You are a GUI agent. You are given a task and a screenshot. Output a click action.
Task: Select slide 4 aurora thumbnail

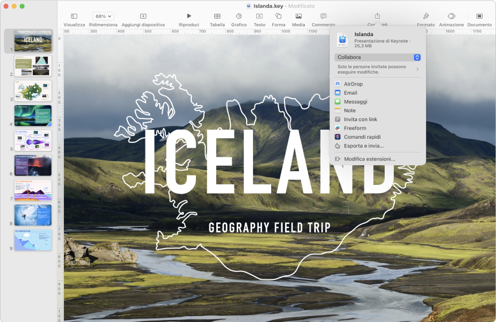coord(33,115)
